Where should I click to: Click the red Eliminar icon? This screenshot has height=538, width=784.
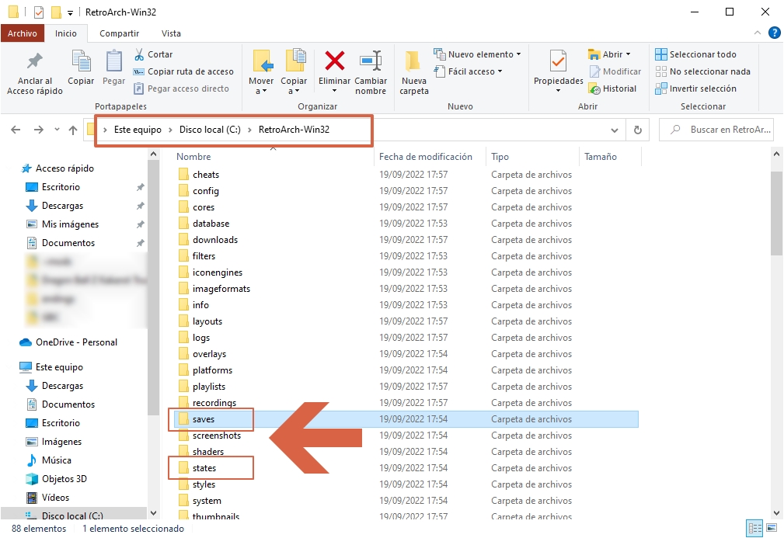pyautogui.click(x=334, y=61)
